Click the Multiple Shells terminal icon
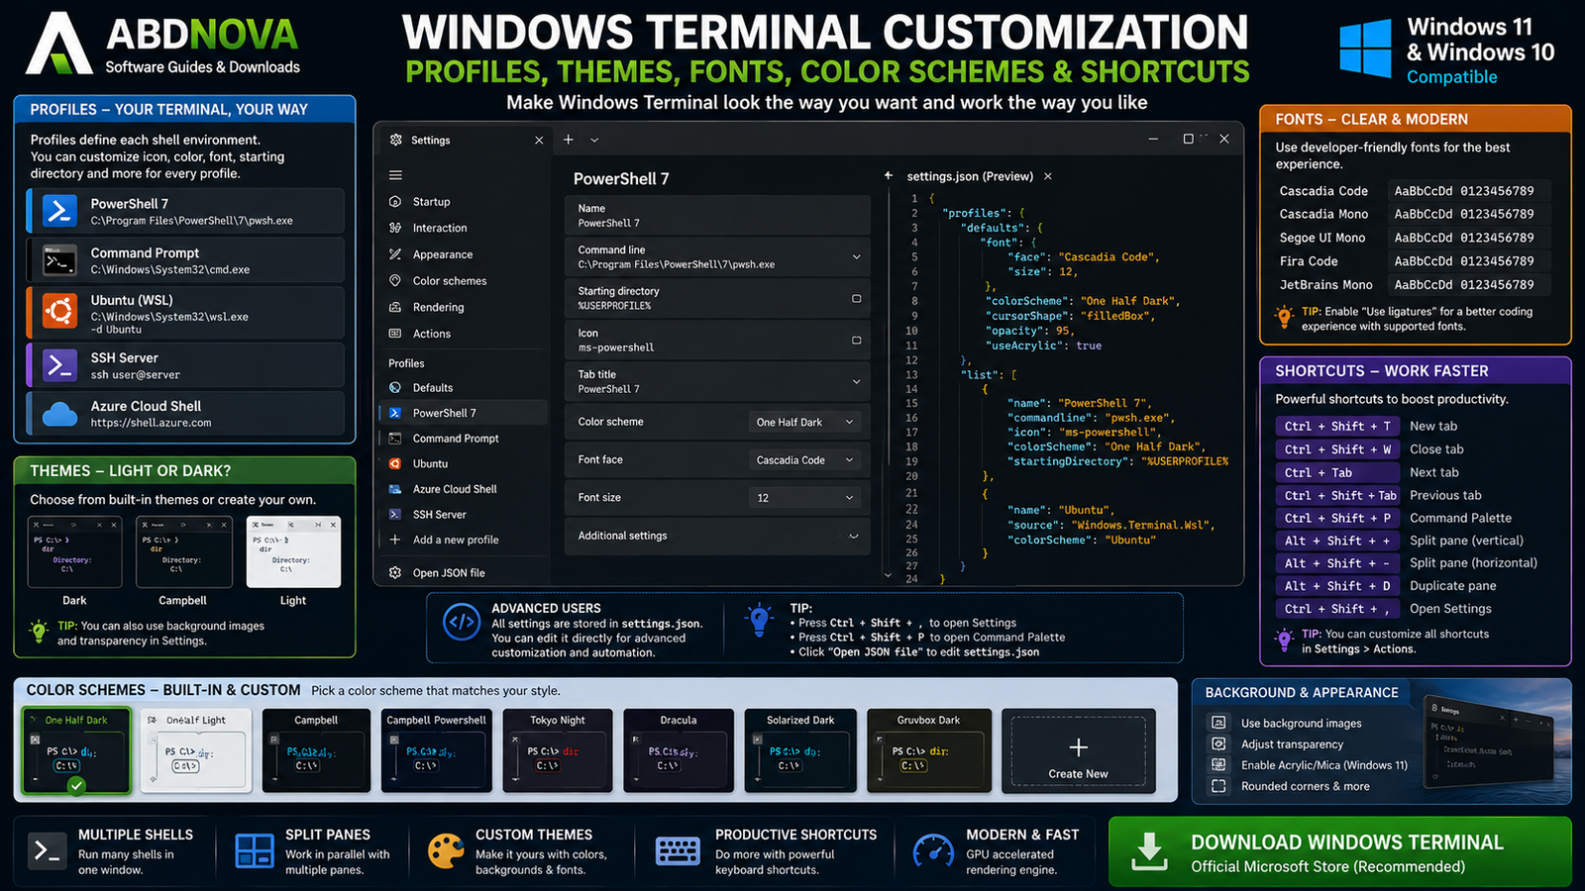 point(47,850)
